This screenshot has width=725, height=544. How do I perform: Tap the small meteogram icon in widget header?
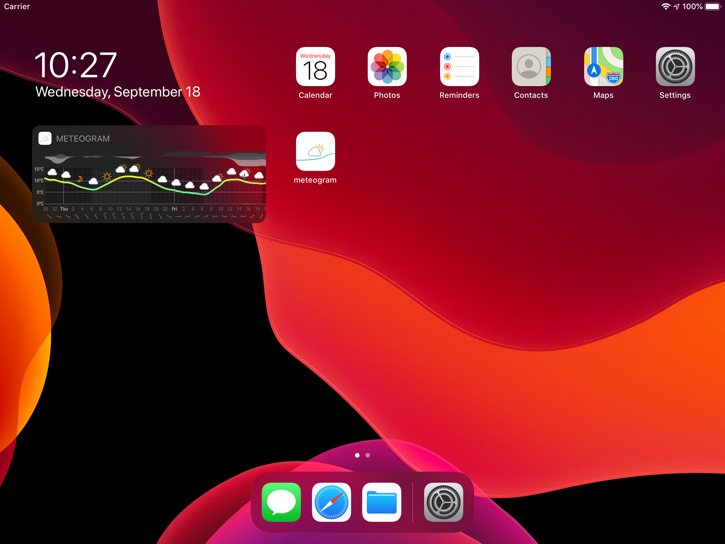45,138
